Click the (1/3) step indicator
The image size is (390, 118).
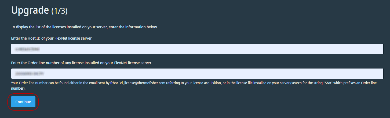pyautogui.click(x=59, y=11)
